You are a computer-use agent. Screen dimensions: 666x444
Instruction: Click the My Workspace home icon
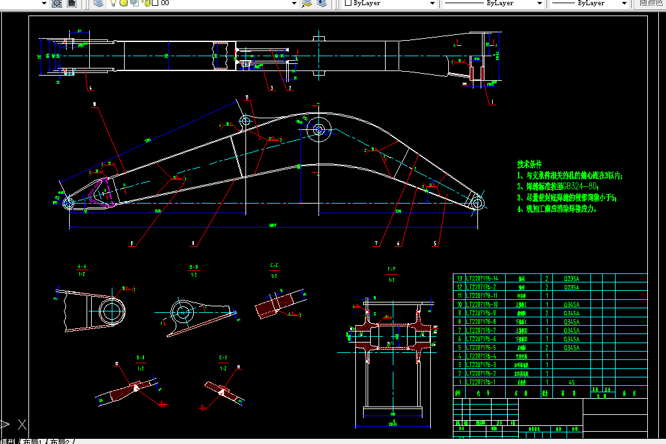(x=72, y=3)
